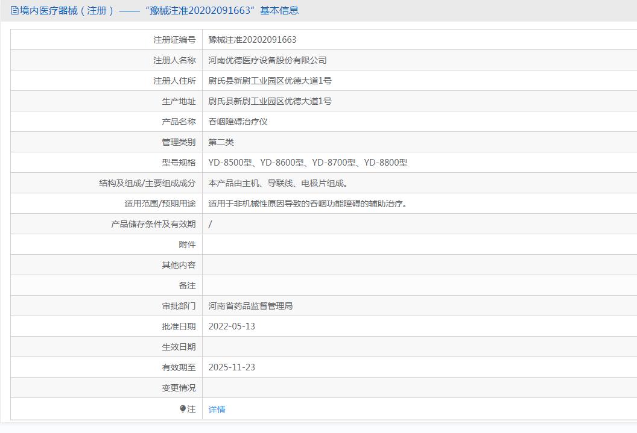
Task: Click the 结构及组成/主要组成成分 label
Action: pos(147,183)
